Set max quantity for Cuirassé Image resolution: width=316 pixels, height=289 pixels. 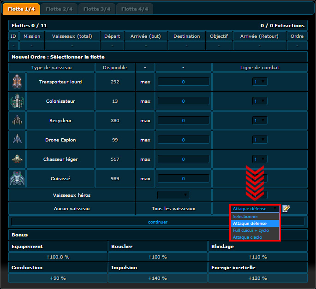tap(145, 179)
